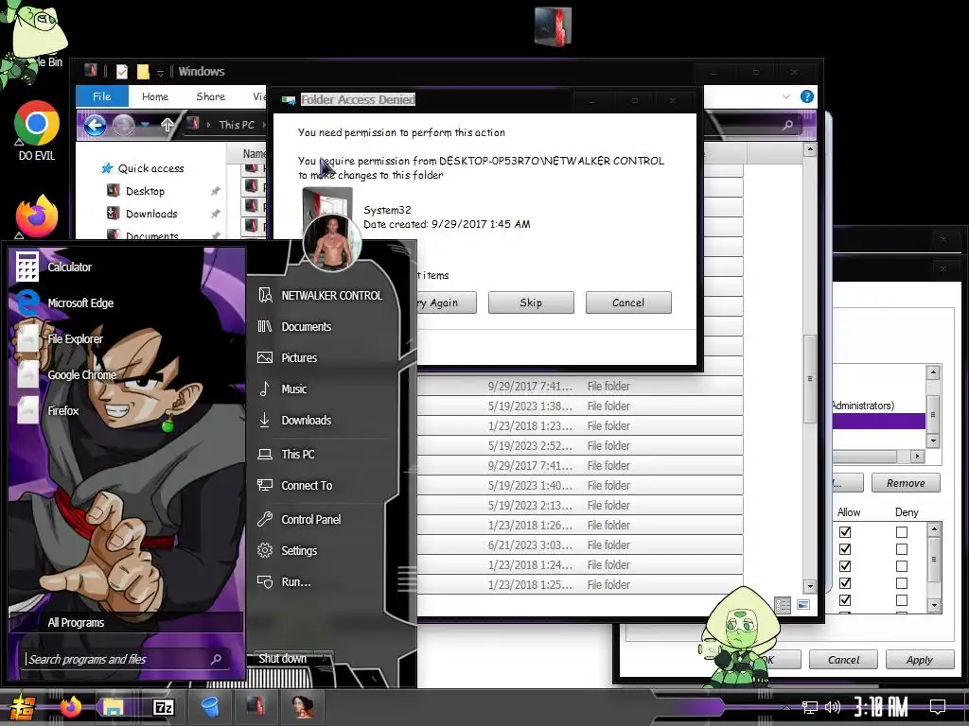
Task: Toggle the third Allow permission checkbox
Action: [x=845, y=566]
